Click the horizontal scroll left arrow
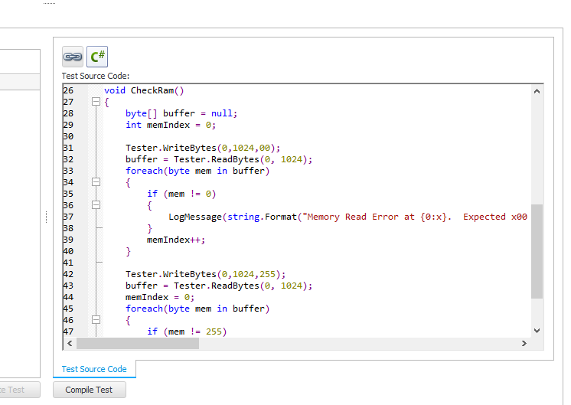 (70, 344)
